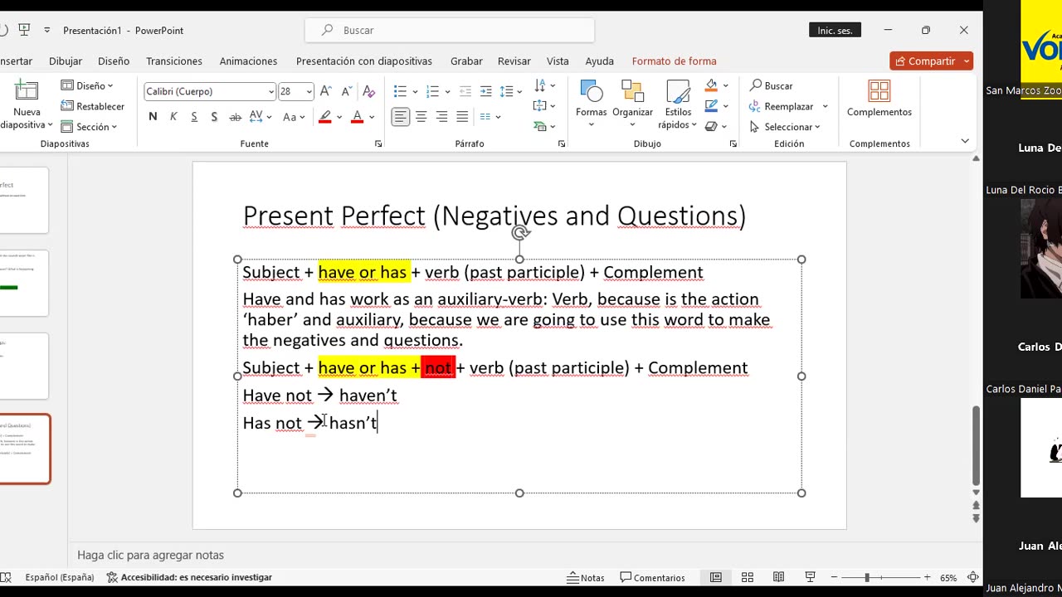Open change case Aa dropdown
Screen dimensions: 1062x597
tap(295, 117)
